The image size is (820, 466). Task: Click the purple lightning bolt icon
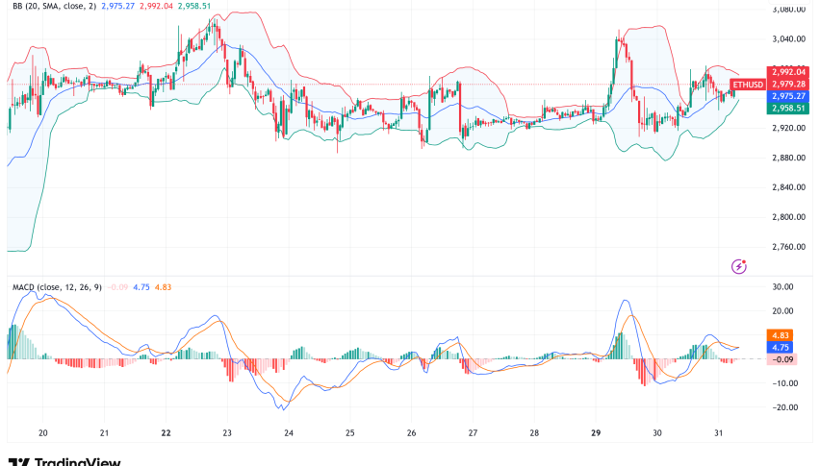740,266
